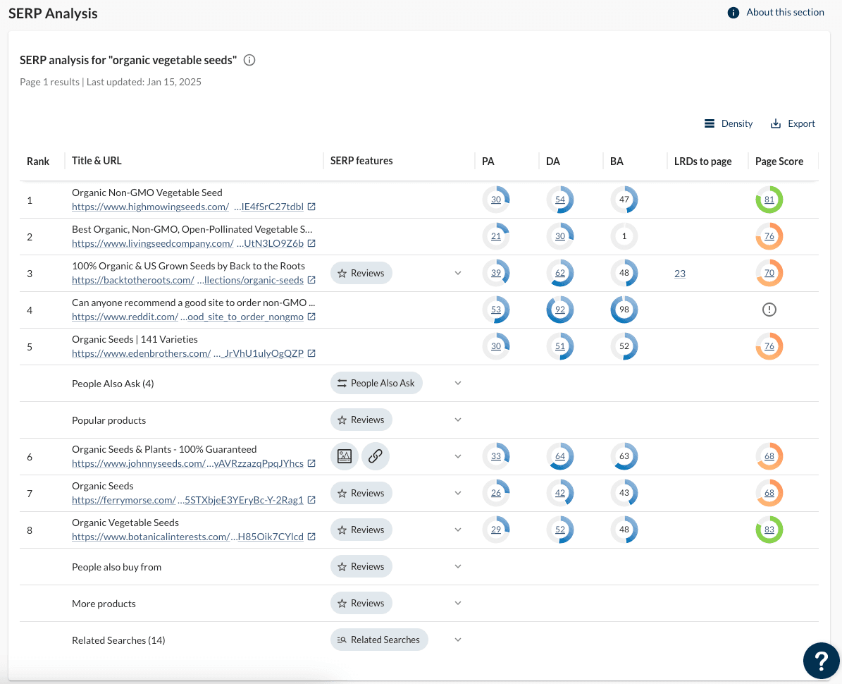Click the Export download button

[793, 123]
